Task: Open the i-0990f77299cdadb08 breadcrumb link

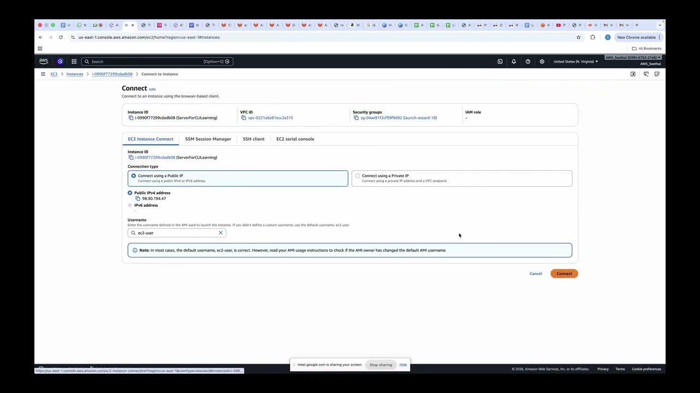Action: pyautogui.click(x=112, y=74)
